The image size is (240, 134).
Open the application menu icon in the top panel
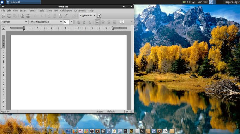pyautogui.click(x=2, y=2)
